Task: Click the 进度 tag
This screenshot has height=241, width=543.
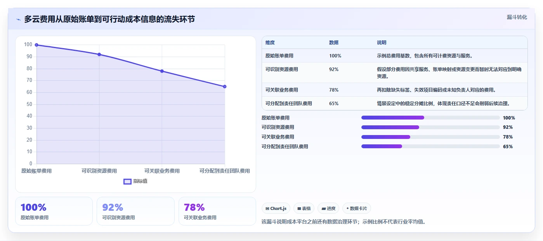Action: (x=328, y=208)
